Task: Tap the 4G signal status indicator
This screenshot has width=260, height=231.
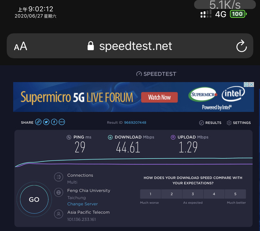Action: (221, 14)
